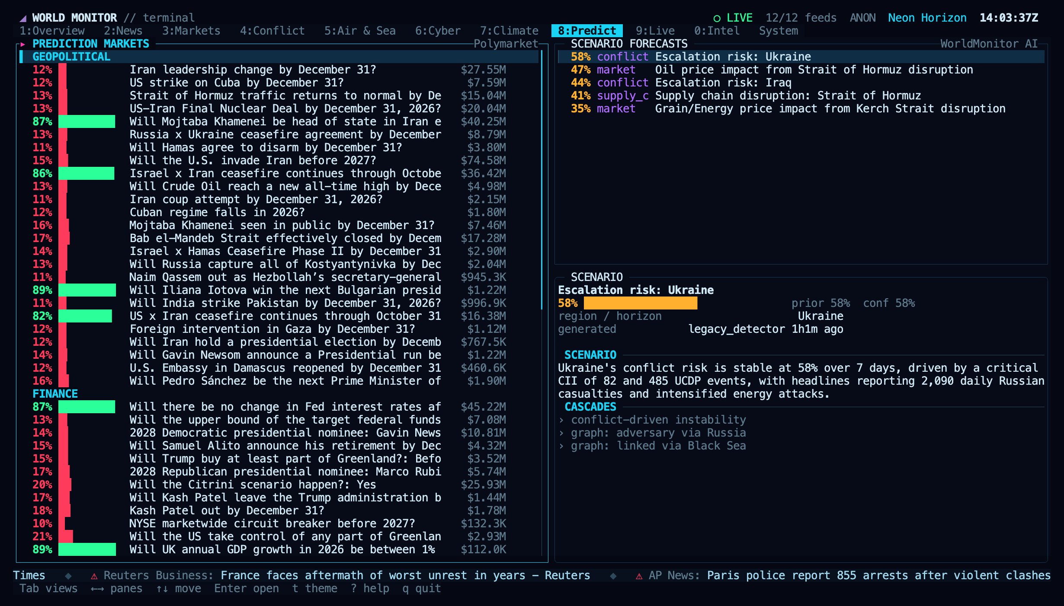Select 'Cuban regime falls in 2026?' row
This screenshot has height=606, width=1064.
(279, 212)
